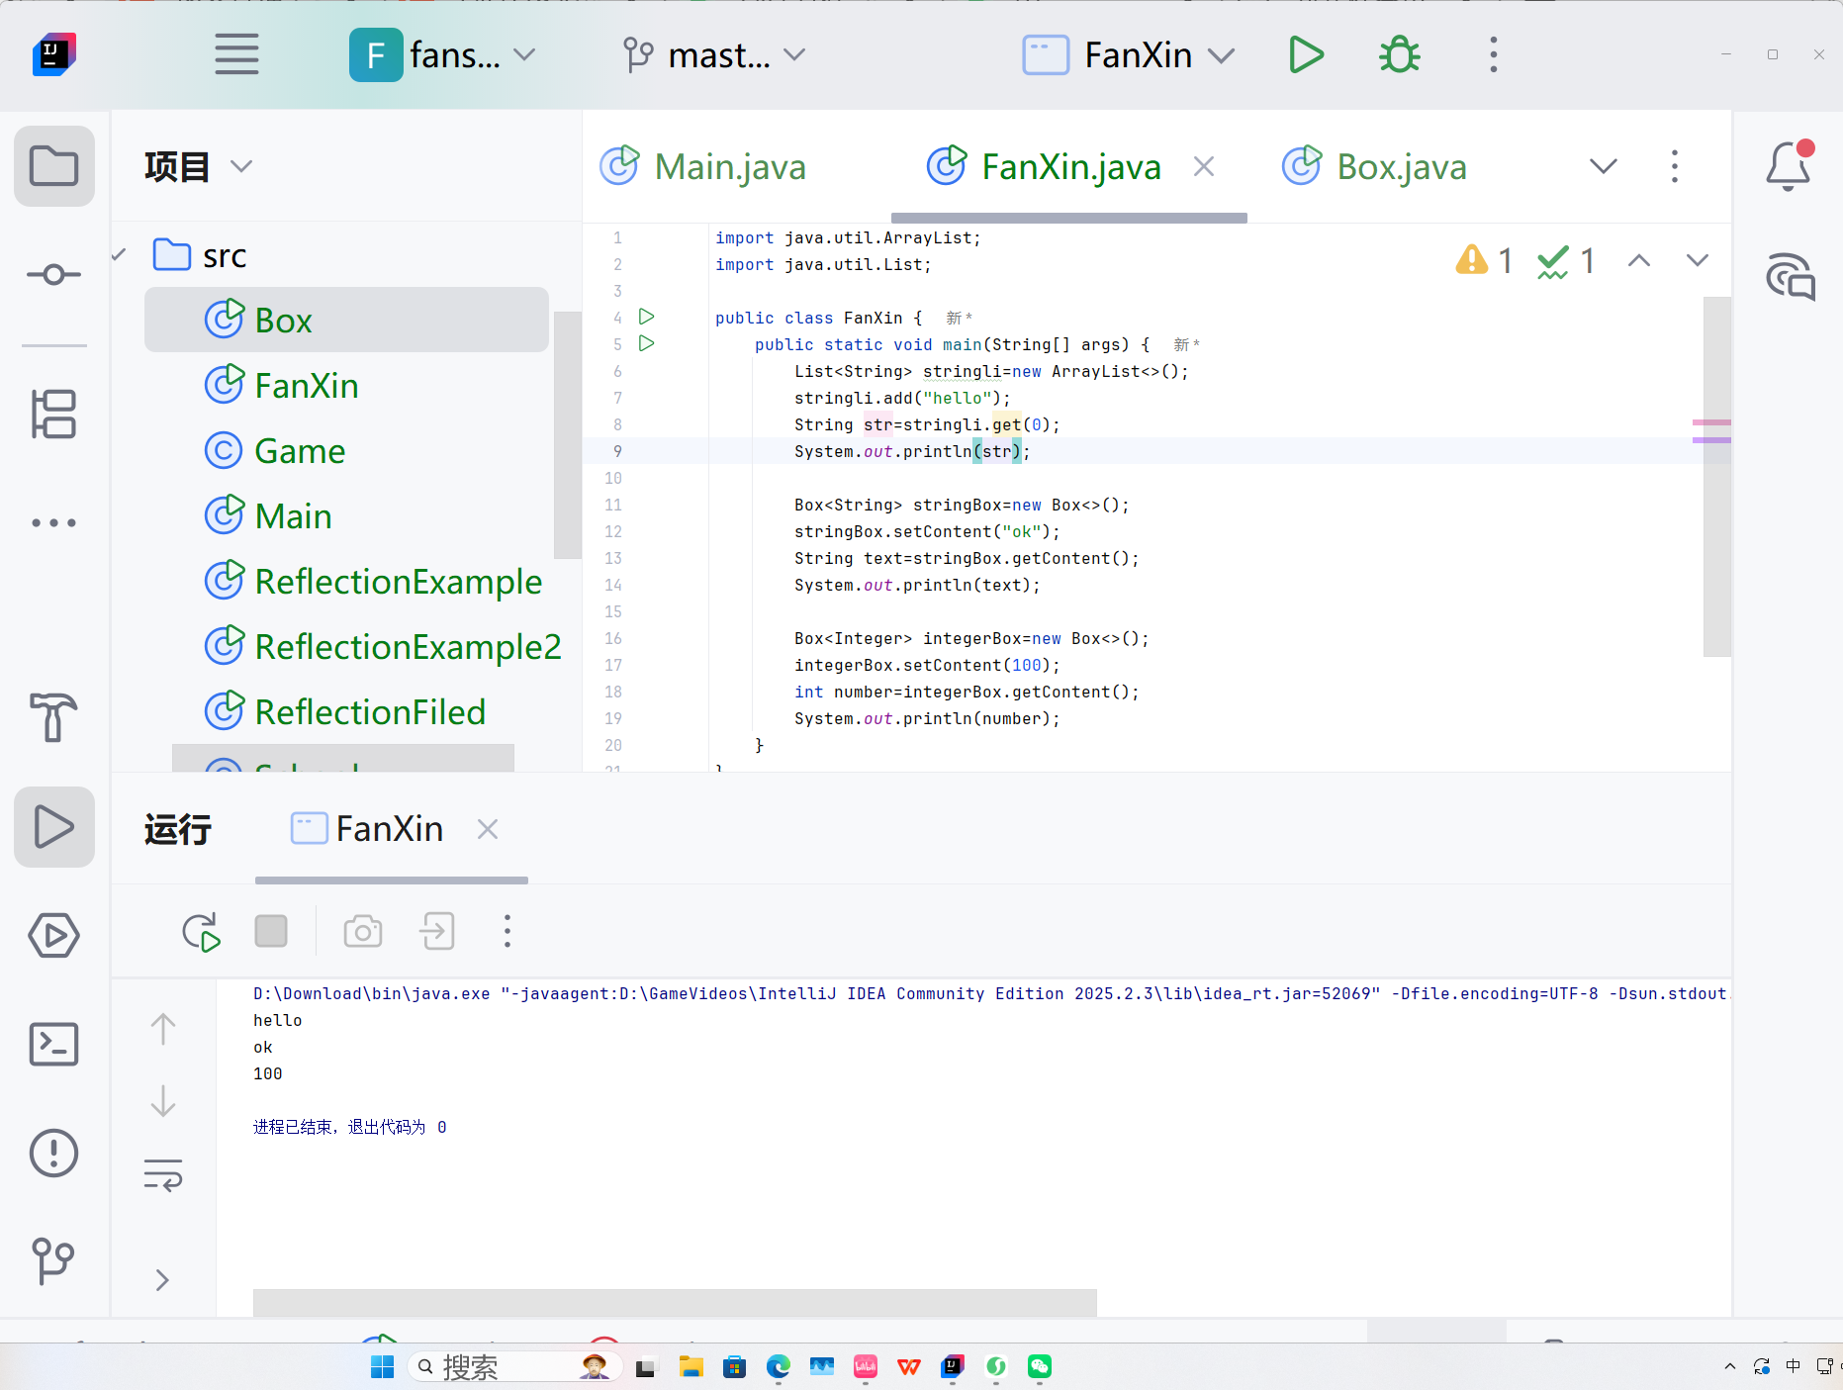The image size is (1843, 1390).
Task: Open the Structure tool window
Action: 54,414
